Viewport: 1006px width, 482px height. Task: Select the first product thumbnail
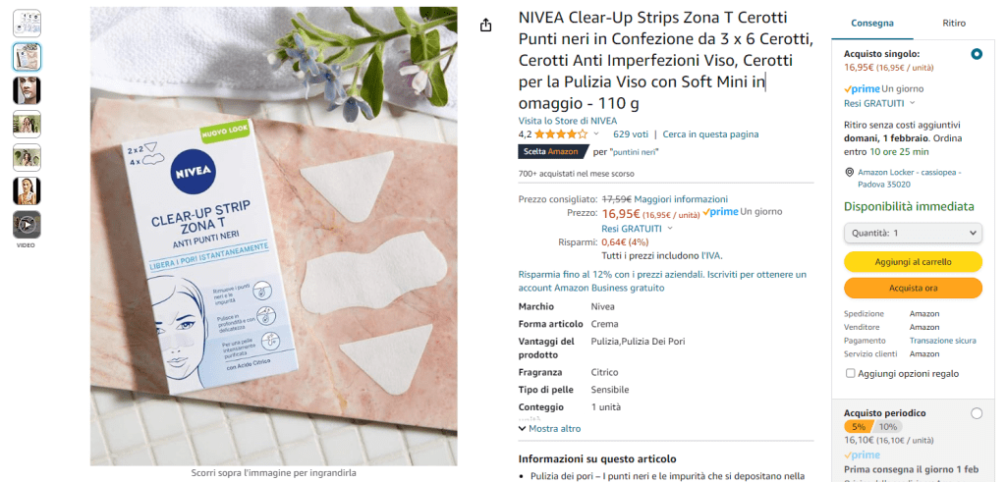coord(27,24)
